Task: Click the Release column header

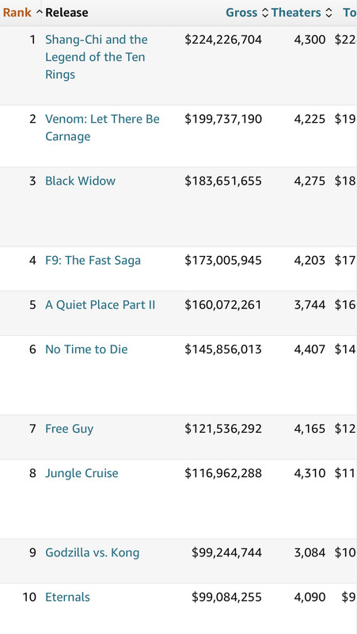Action: (x=66, y=13)
